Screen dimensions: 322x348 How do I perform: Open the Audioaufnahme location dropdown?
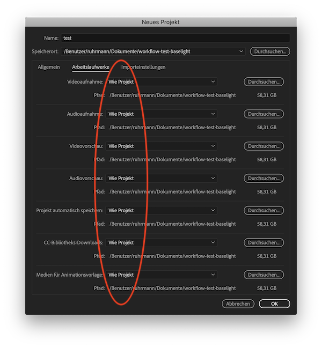click(x=162, y=114)
